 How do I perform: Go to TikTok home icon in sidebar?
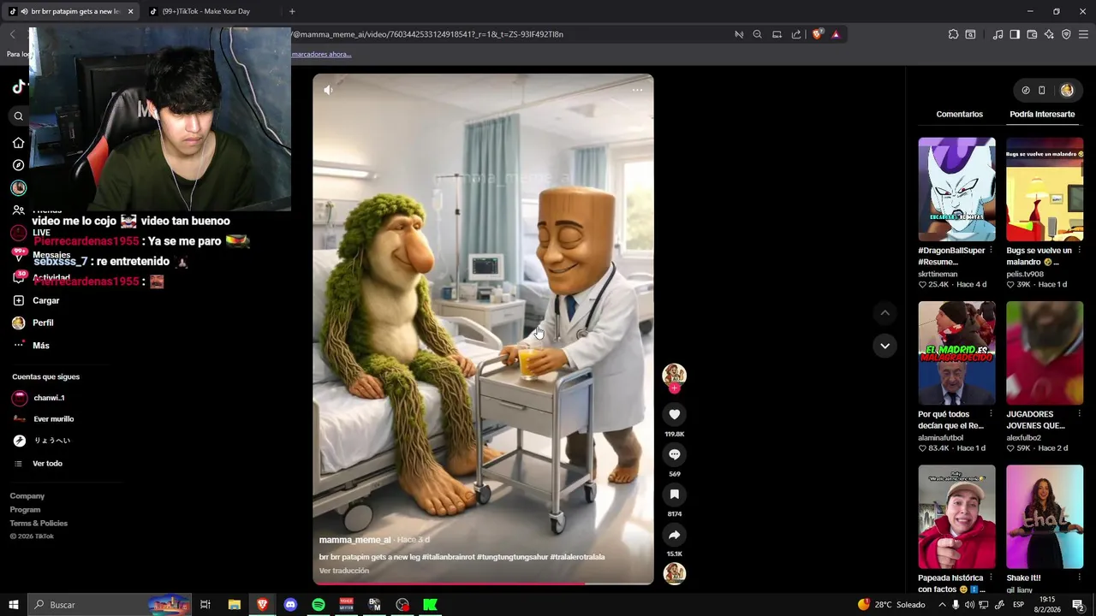coord(18,143)
